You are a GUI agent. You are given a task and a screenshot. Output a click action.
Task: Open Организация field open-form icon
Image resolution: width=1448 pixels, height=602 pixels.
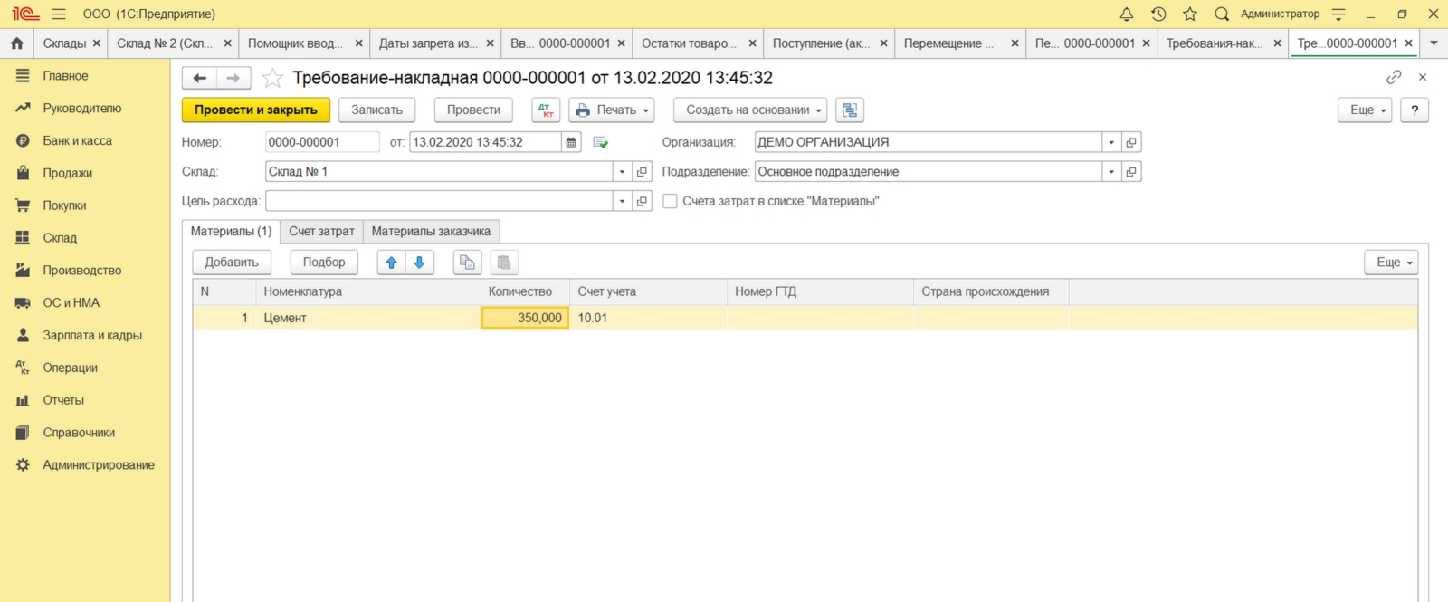(x=1131, y=142)
